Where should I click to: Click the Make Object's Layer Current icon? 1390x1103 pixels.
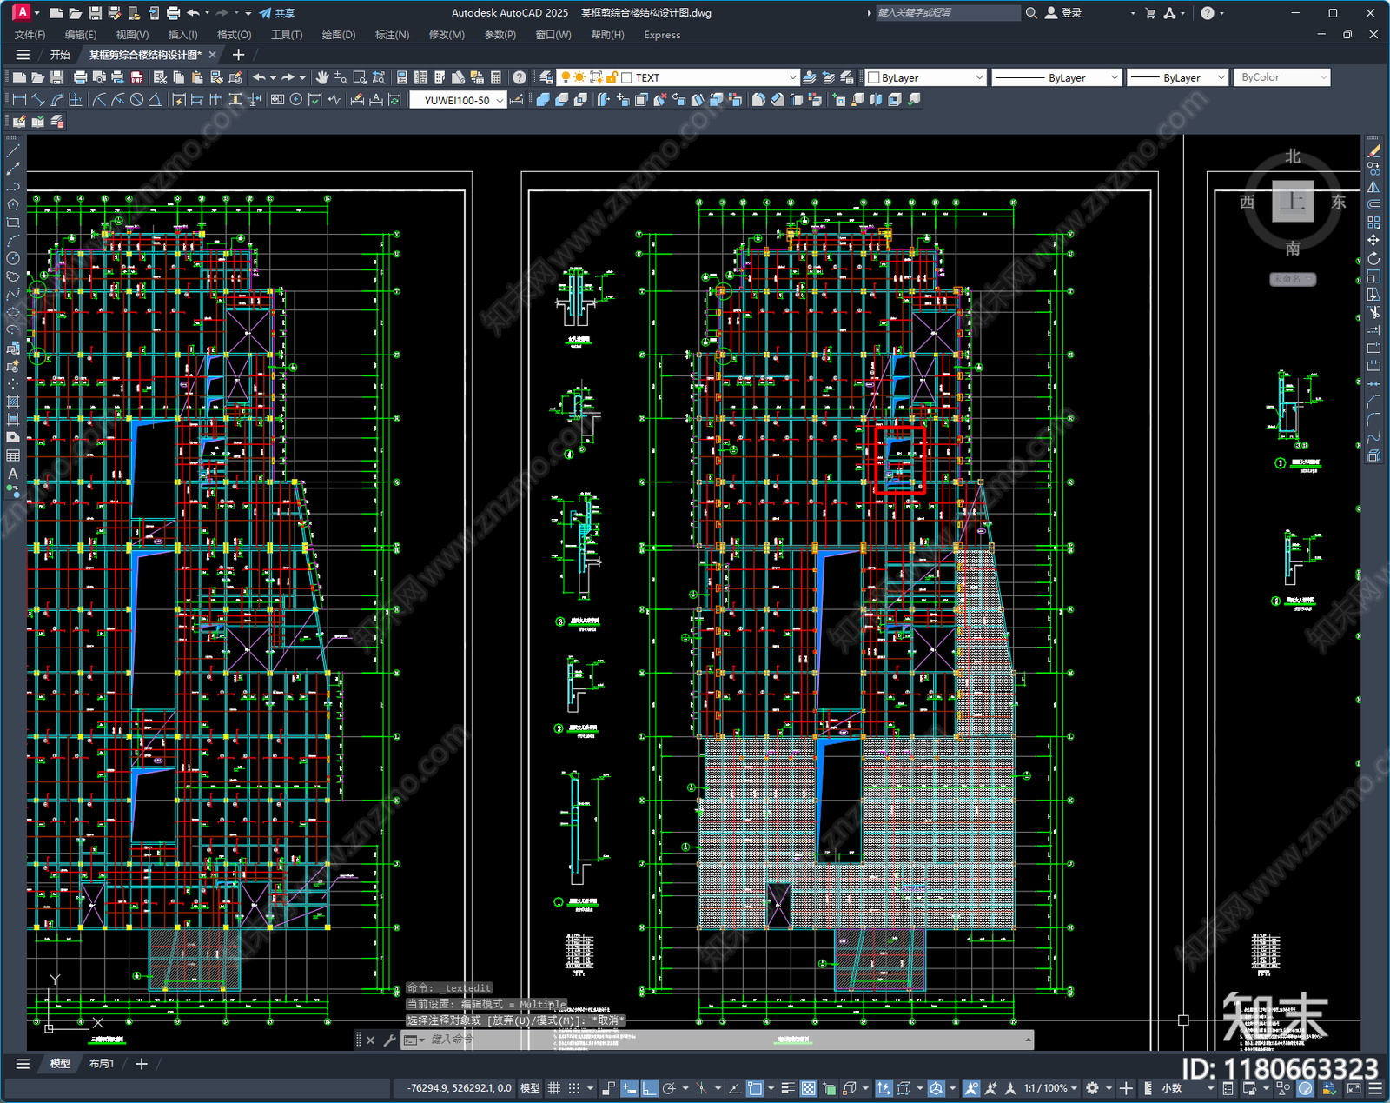[809, 77]
